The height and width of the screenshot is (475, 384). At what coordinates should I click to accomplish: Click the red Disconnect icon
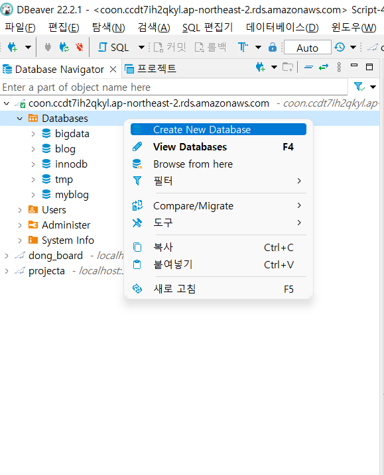pyautogui.click(x=80, y=47)
